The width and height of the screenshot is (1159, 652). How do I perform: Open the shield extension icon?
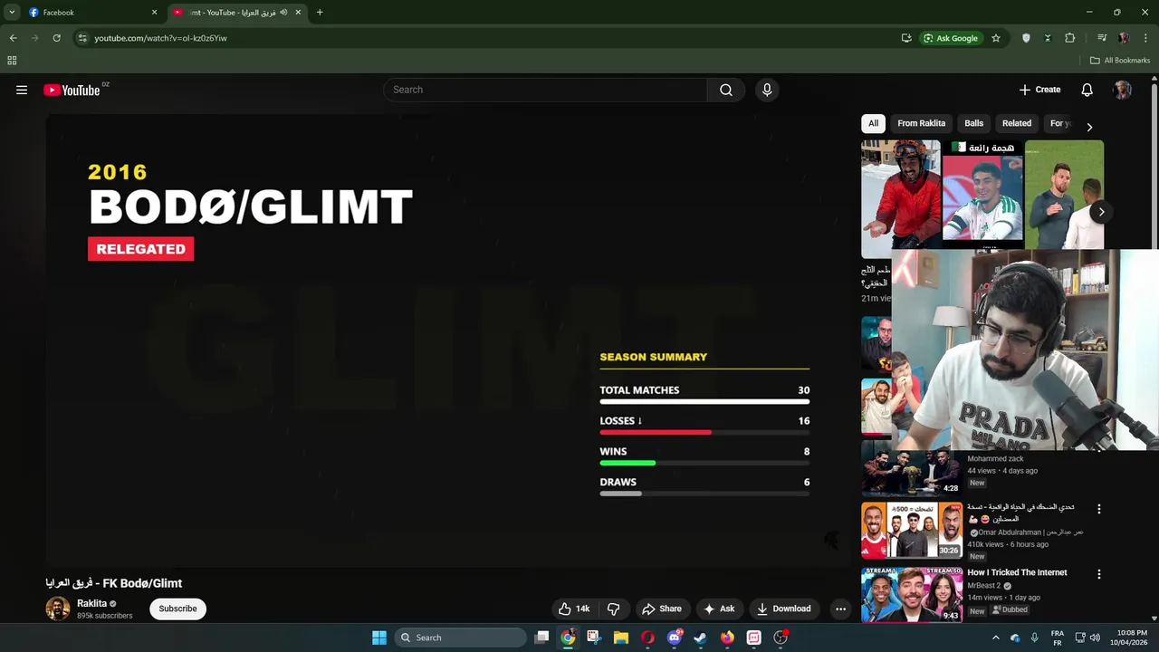tap(1026, 38)
